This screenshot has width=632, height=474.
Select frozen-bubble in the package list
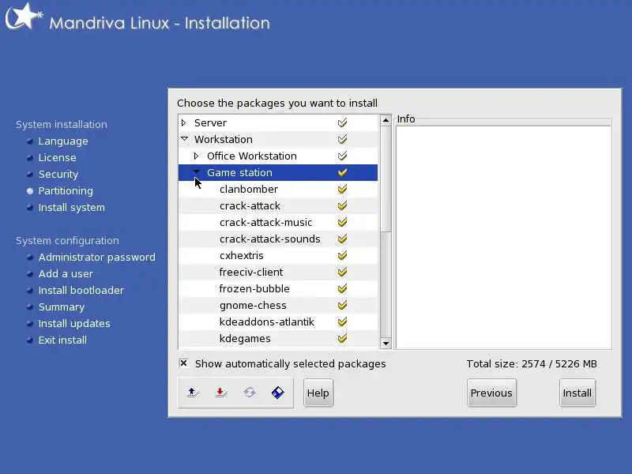(x=254, y=288)
